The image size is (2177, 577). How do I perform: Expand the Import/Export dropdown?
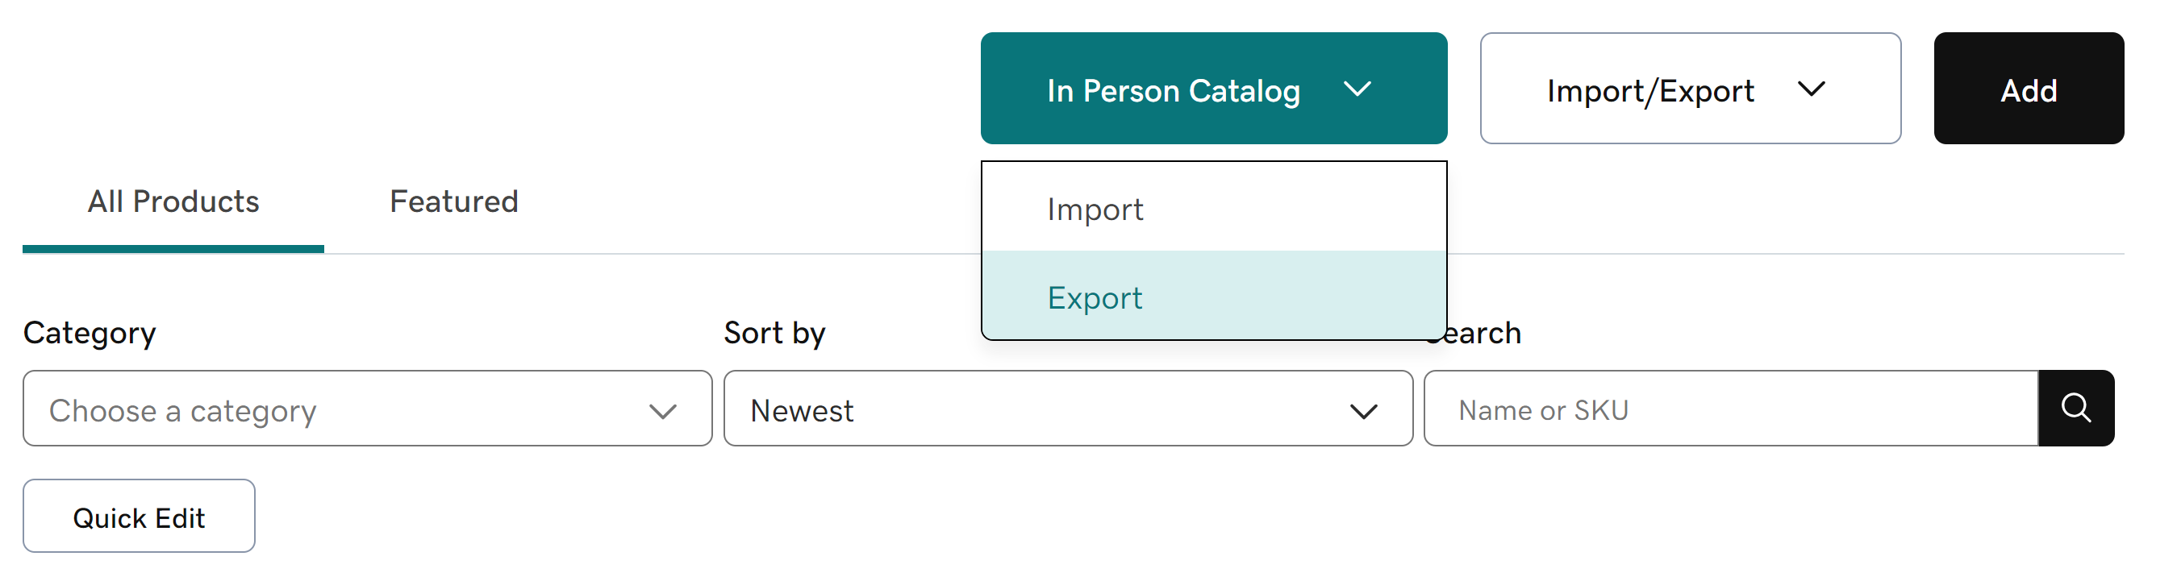1688,89
